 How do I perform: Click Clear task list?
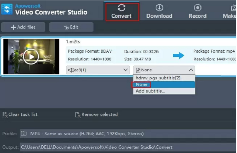(20, 114)
